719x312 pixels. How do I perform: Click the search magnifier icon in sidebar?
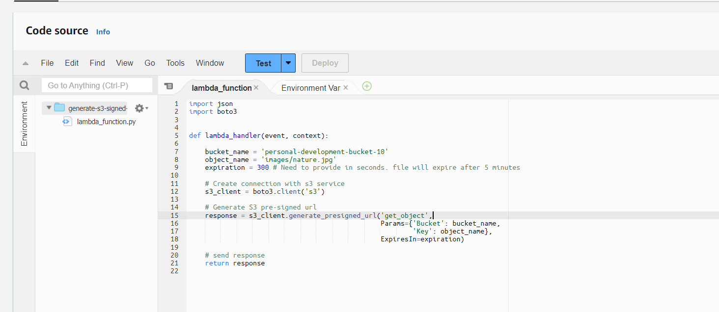[24, 85]
